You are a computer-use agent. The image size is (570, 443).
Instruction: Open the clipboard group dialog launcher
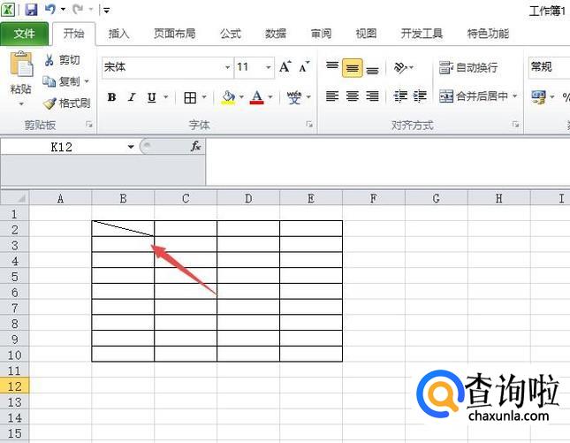[89, 125]
